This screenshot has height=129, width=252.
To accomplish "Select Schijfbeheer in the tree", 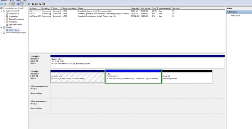I will (14, 30).
